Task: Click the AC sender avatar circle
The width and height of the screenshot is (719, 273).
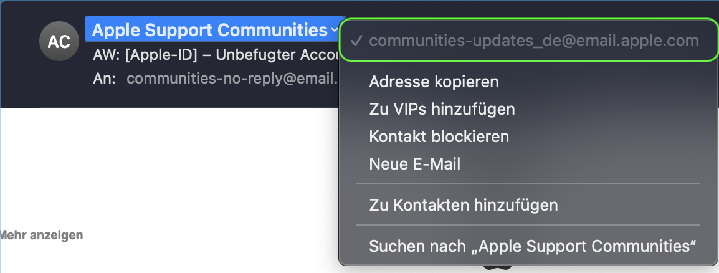Action: click(x=59, y=42)
